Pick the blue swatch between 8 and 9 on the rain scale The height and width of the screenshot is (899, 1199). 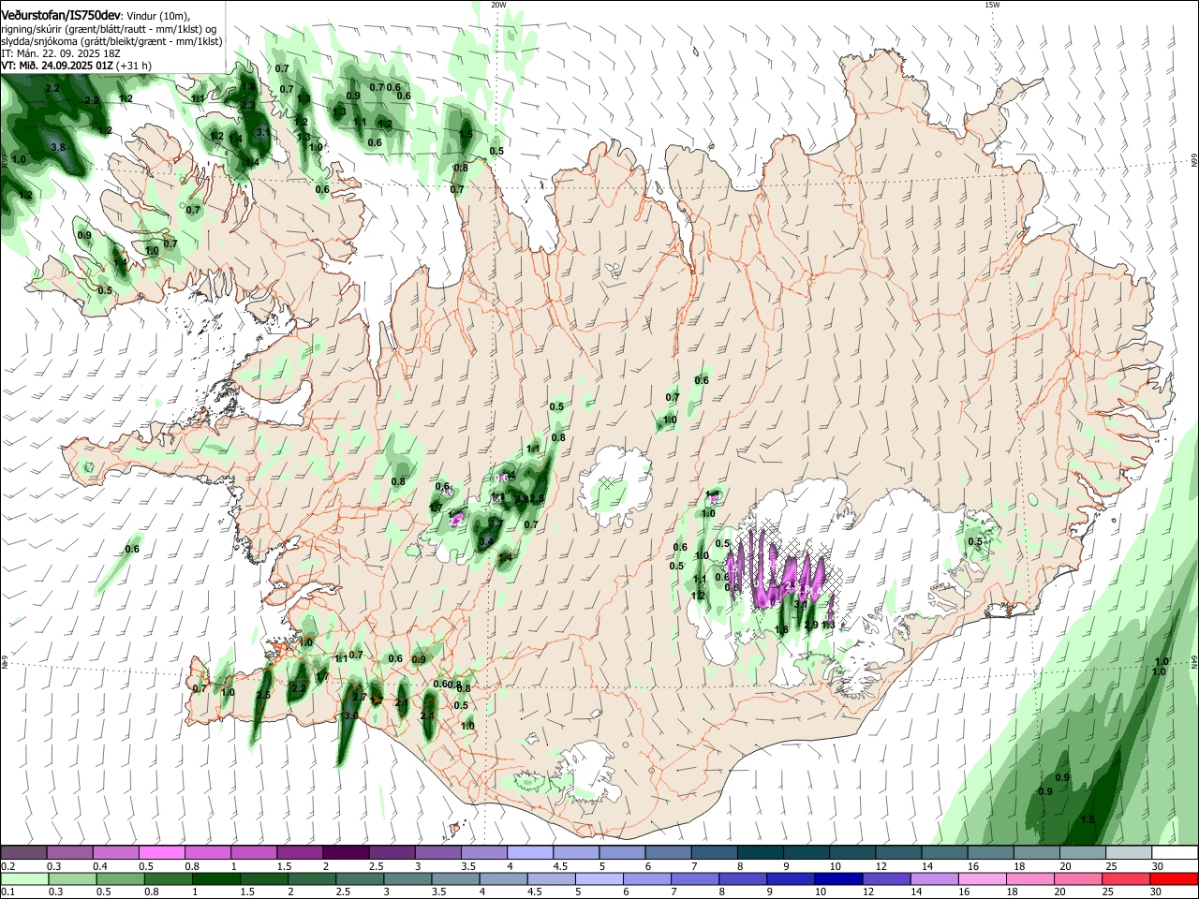coord(745,878)
